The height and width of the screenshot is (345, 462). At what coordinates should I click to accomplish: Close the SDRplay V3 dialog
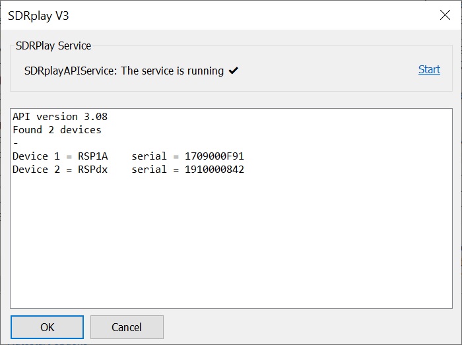pos(445,15)
